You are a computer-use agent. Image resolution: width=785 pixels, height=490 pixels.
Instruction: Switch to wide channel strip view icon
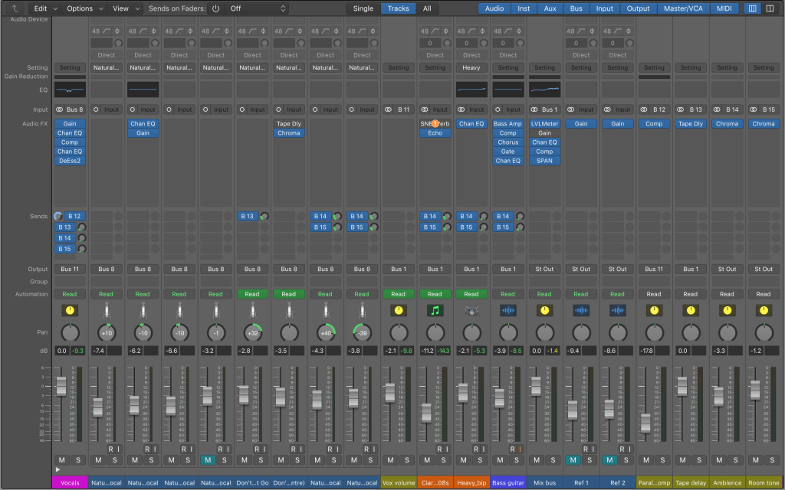(769, 8)
